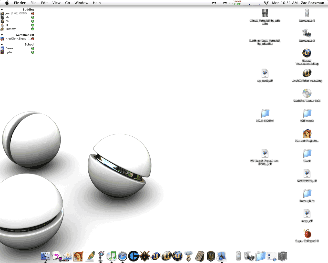Image resolution: width=328 pixels, height=263 pixels.
Task: Pause playback from the menu bar
Action: [x=220, y=3]
